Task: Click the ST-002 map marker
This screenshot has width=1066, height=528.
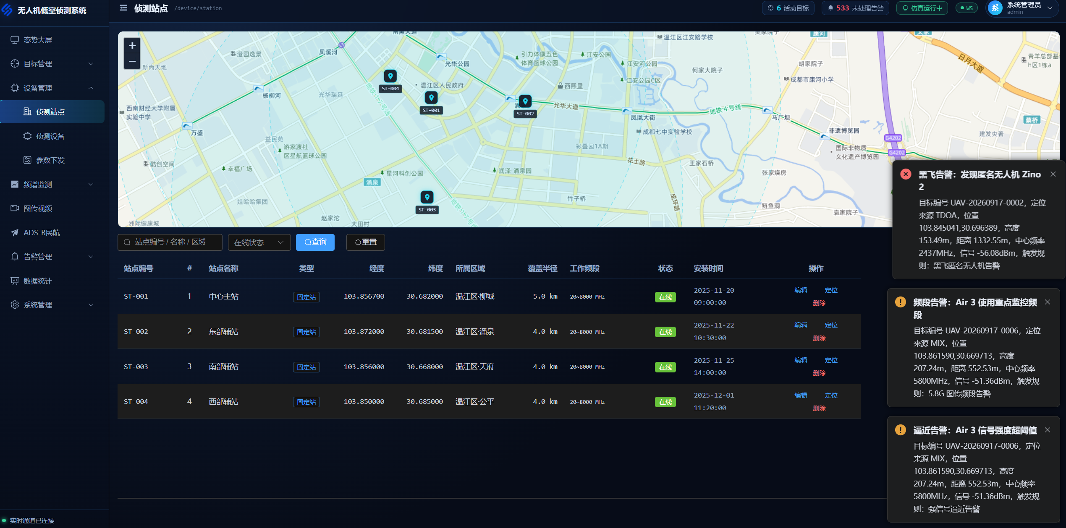Action: [525, 101]
